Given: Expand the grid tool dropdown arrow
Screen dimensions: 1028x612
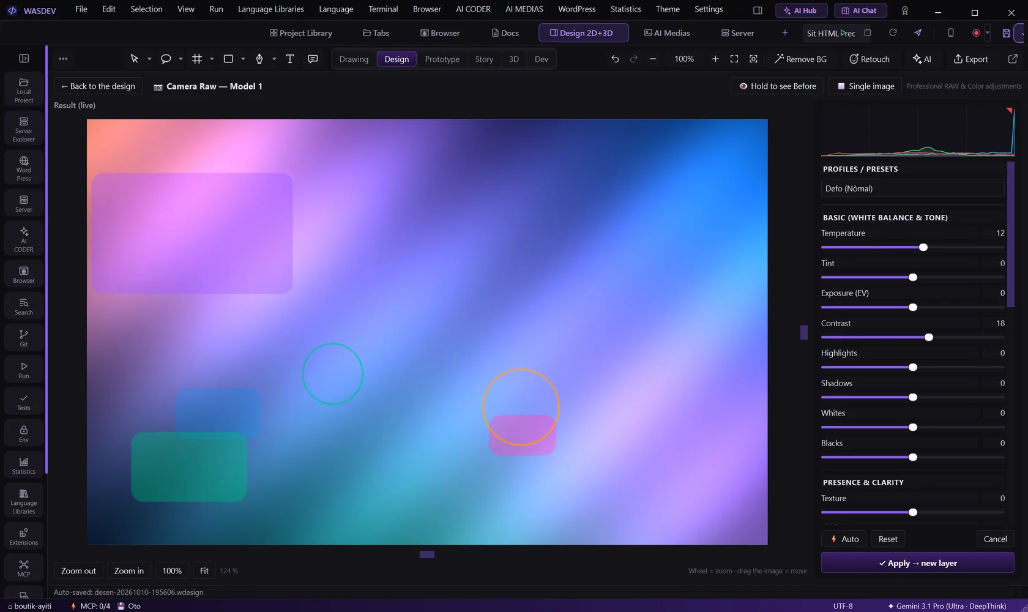Looking at the screenshot, I should pos(212,59).
